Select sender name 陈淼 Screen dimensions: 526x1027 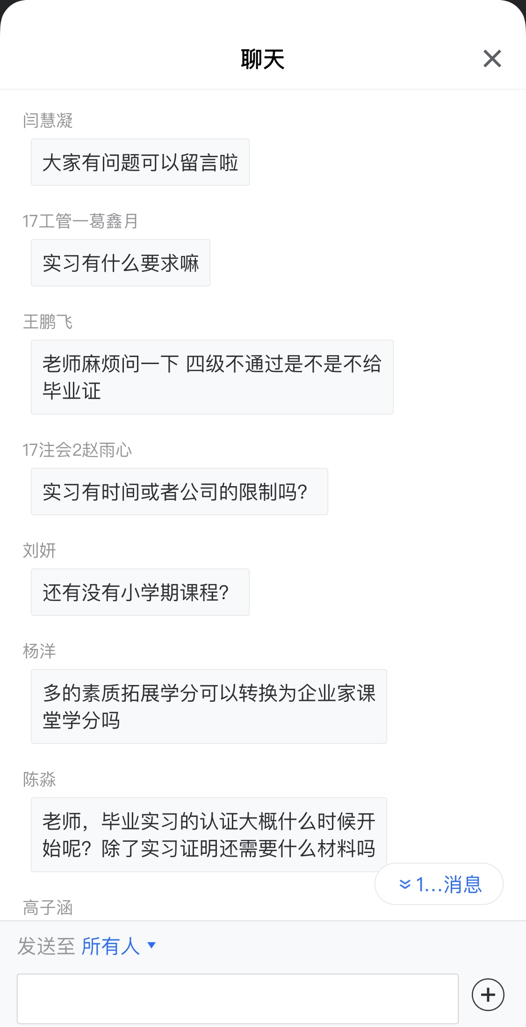(x=39, y=779)
